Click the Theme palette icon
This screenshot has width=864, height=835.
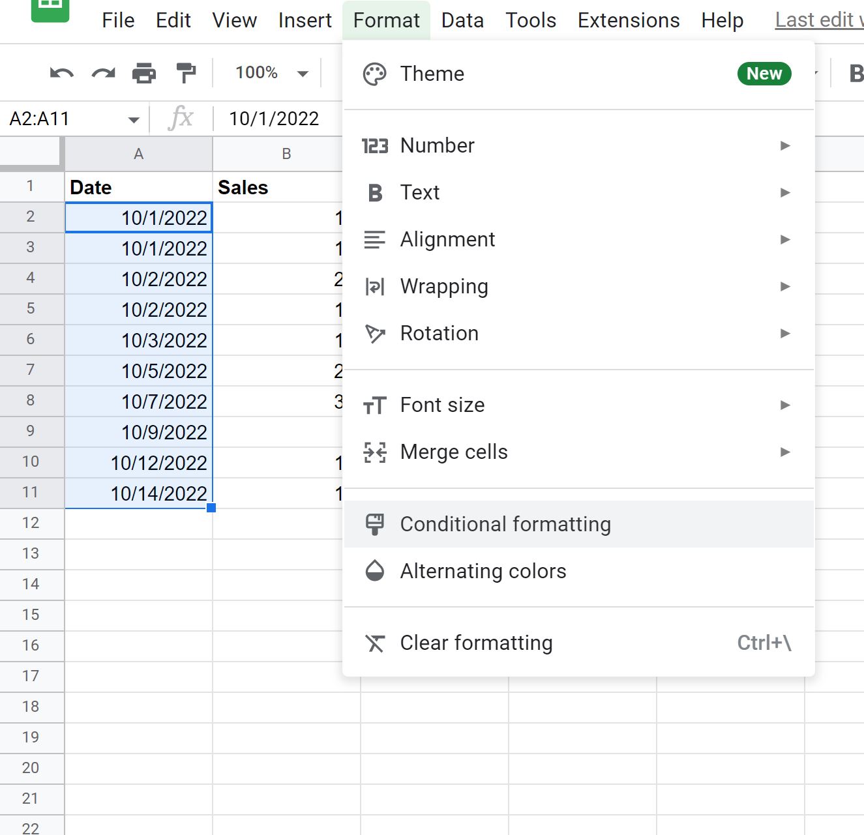pos(374,74)
